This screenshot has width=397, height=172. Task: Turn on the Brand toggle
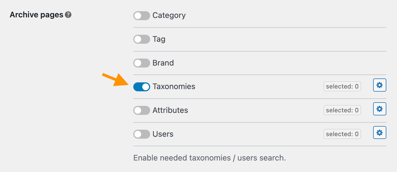[x=141, y=63]
